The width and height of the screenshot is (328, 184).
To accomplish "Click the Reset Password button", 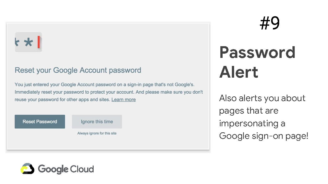I will tap(40, 122).
